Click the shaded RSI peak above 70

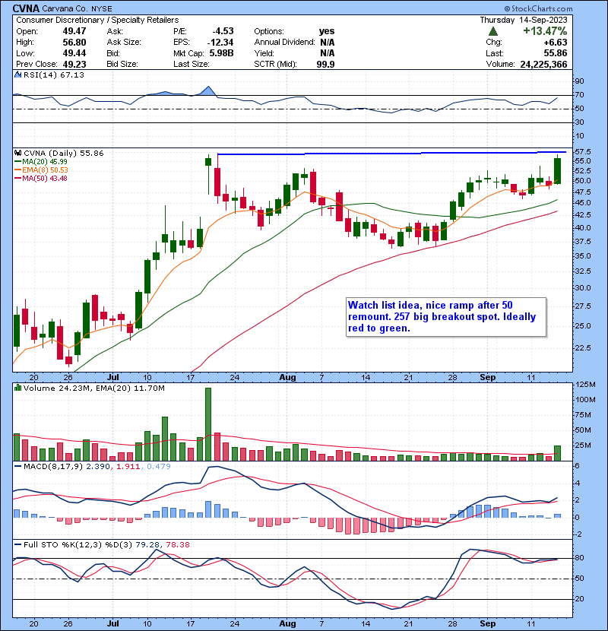pos(208,91)
